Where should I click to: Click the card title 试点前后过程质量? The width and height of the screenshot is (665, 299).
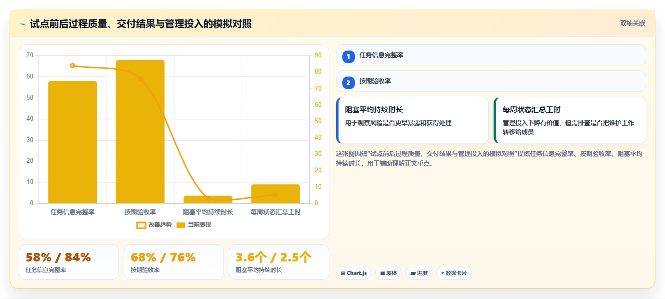click(x=141, y=24)
